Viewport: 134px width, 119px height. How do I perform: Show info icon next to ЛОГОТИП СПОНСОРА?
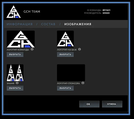tap(83, 83)
